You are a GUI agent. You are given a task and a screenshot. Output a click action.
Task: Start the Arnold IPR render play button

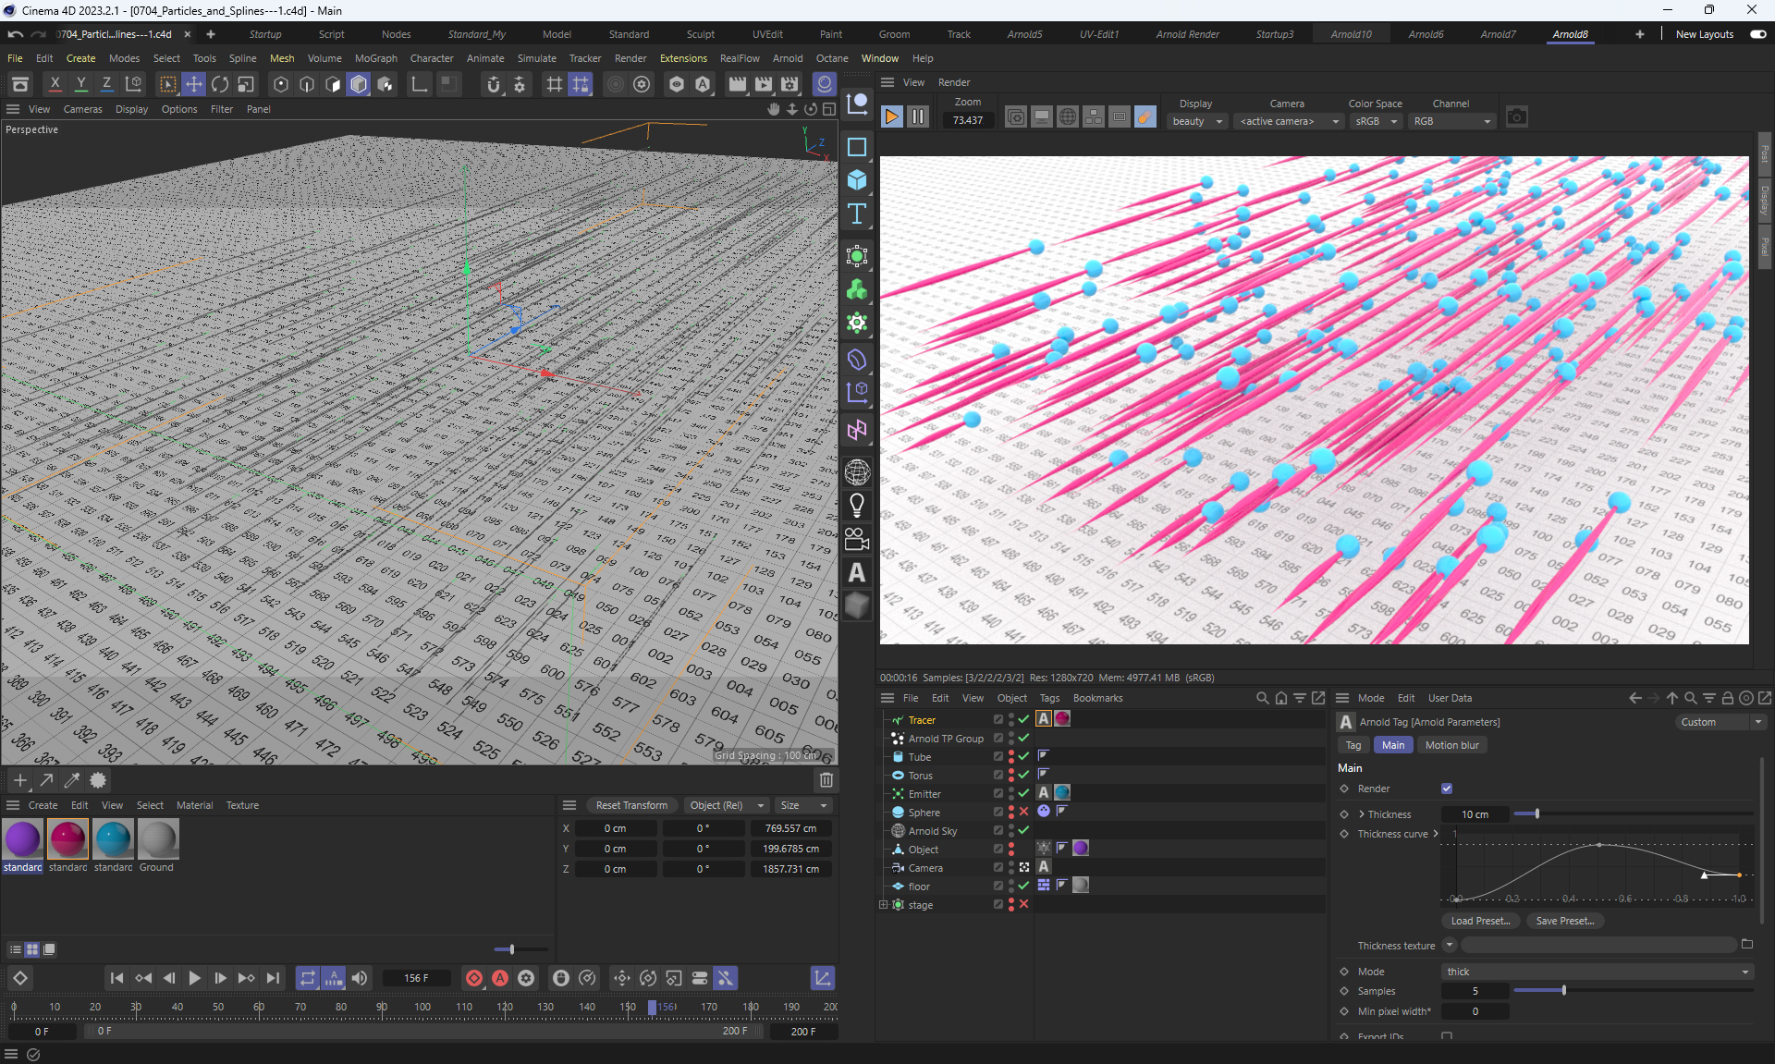tap(892, 116)
